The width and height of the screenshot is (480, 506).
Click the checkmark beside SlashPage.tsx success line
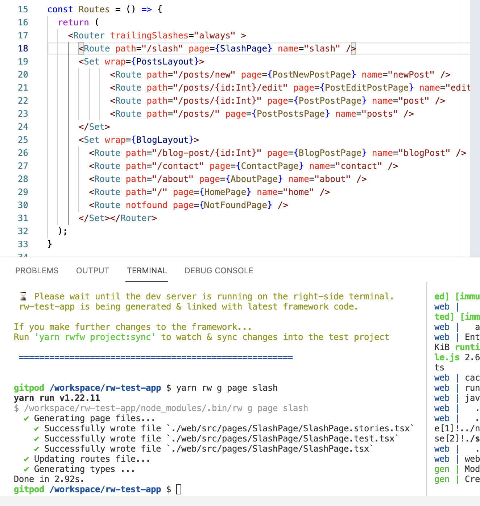click(36, 448)
